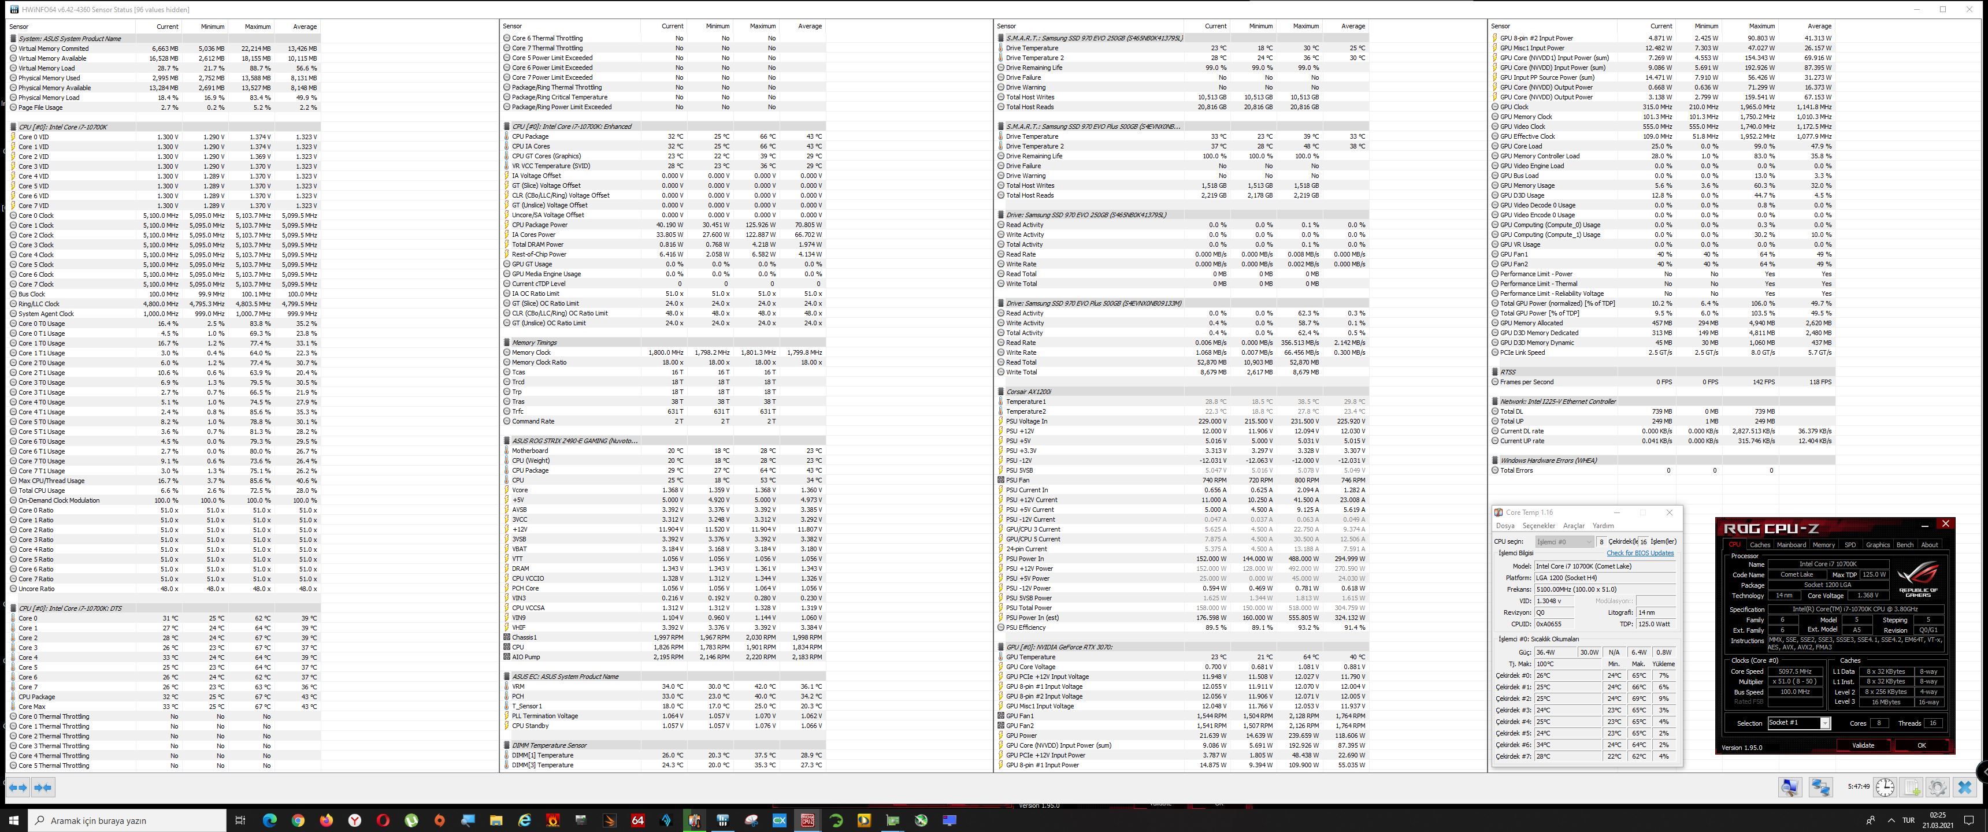The height and width of the screenshot is (832, 1988).
Task: Select the Frames per Second row
Action: [1662, 382]
